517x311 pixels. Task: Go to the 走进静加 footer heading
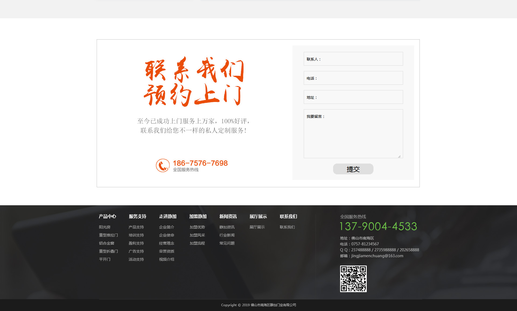click(167, 216)
